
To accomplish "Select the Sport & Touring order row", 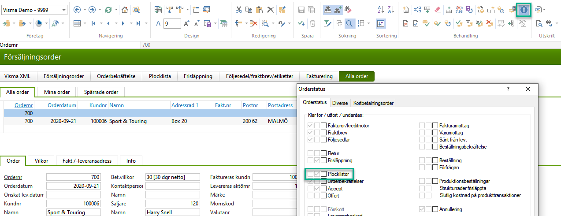I will (128, 121).
